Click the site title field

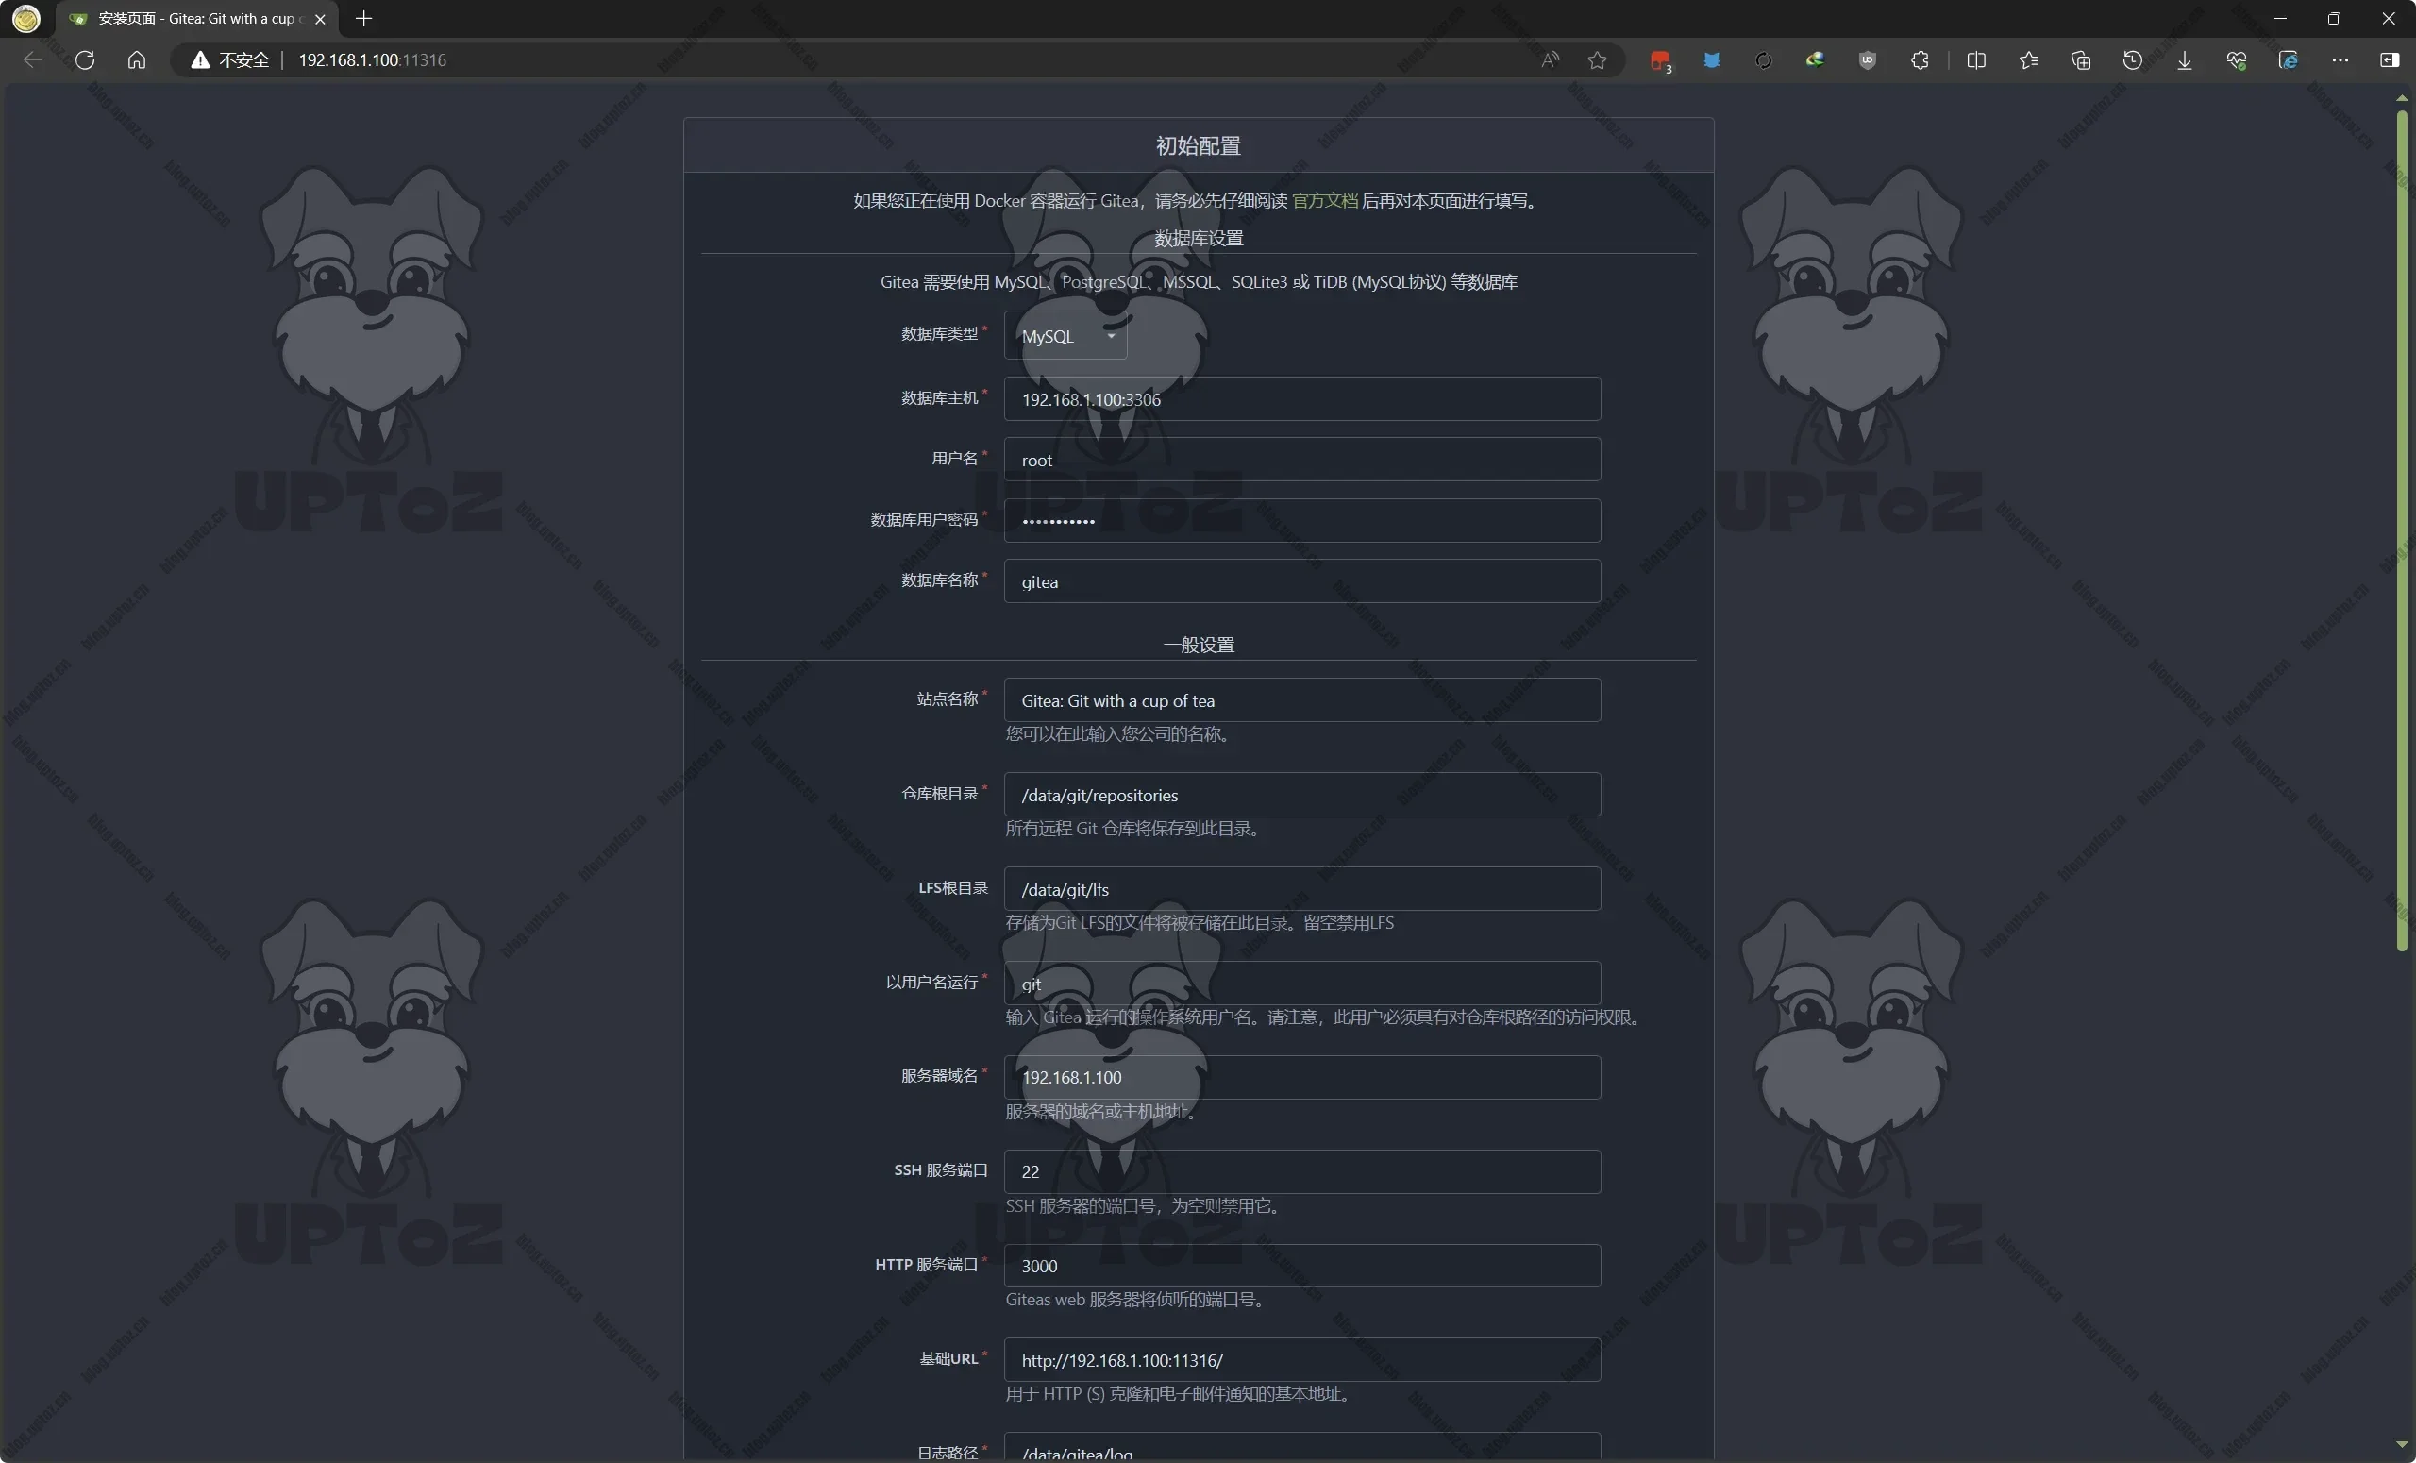pyautogui.click(x=1302, y=700)
